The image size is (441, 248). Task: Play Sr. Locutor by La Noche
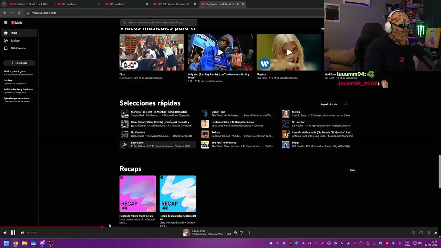[319, 124]
